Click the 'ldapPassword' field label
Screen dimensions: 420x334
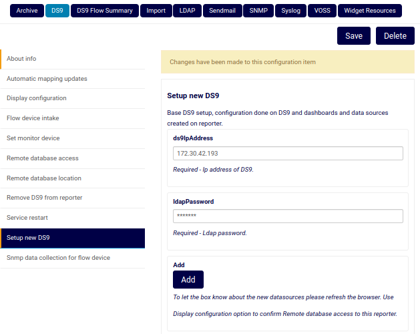(194, 202)
